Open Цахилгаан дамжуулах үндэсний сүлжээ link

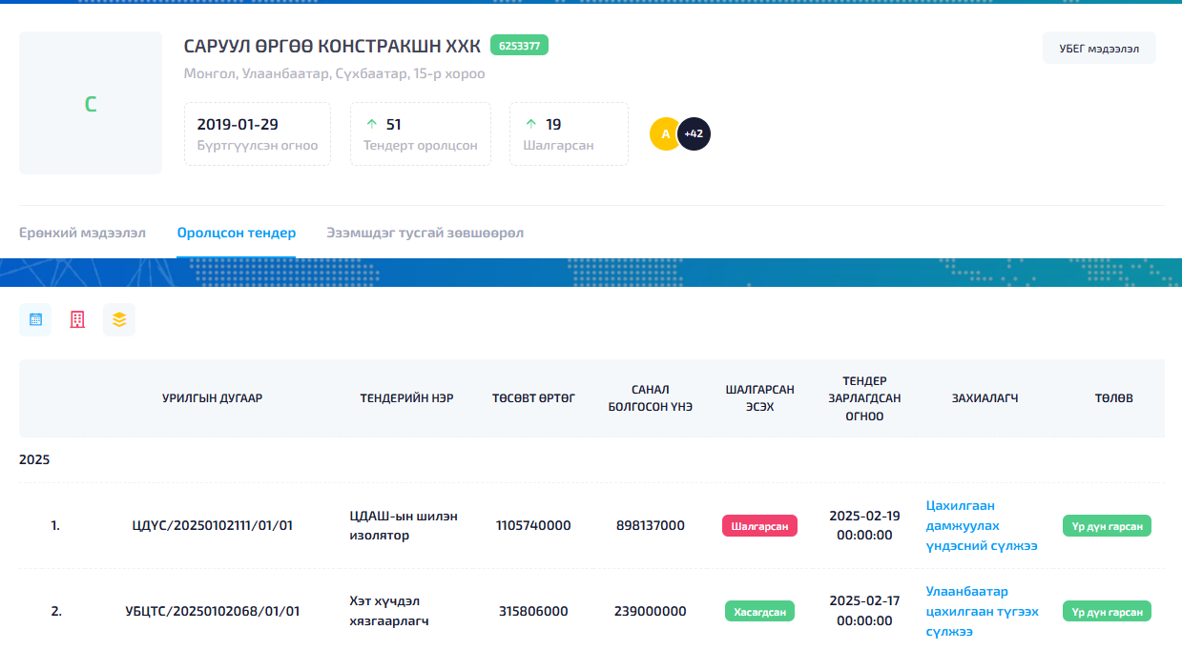click(x=982, y=526)
